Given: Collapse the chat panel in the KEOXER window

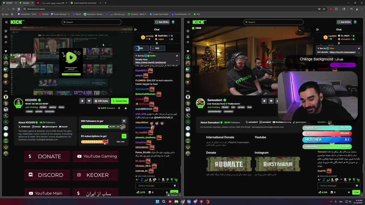Looking at the screenshot, I should (x=135, y=29).
